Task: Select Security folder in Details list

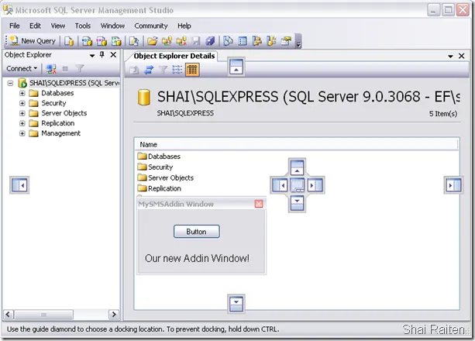Action: (155, 167)
